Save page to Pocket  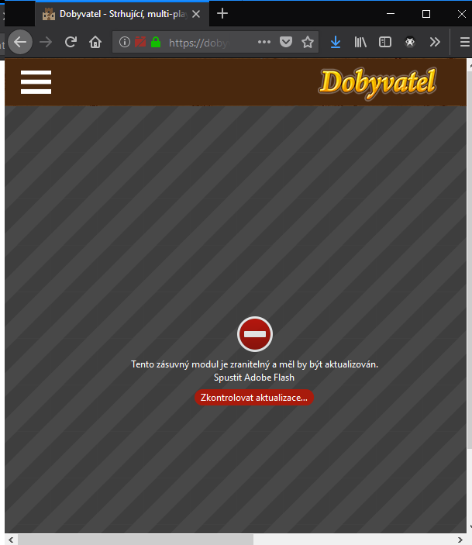coord(286,43)
